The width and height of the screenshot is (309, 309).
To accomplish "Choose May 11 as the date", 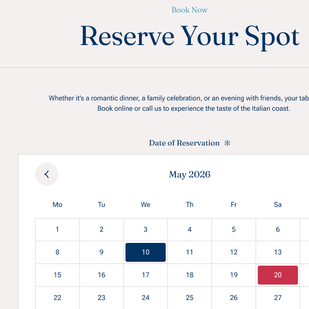I will click(190, 252).
